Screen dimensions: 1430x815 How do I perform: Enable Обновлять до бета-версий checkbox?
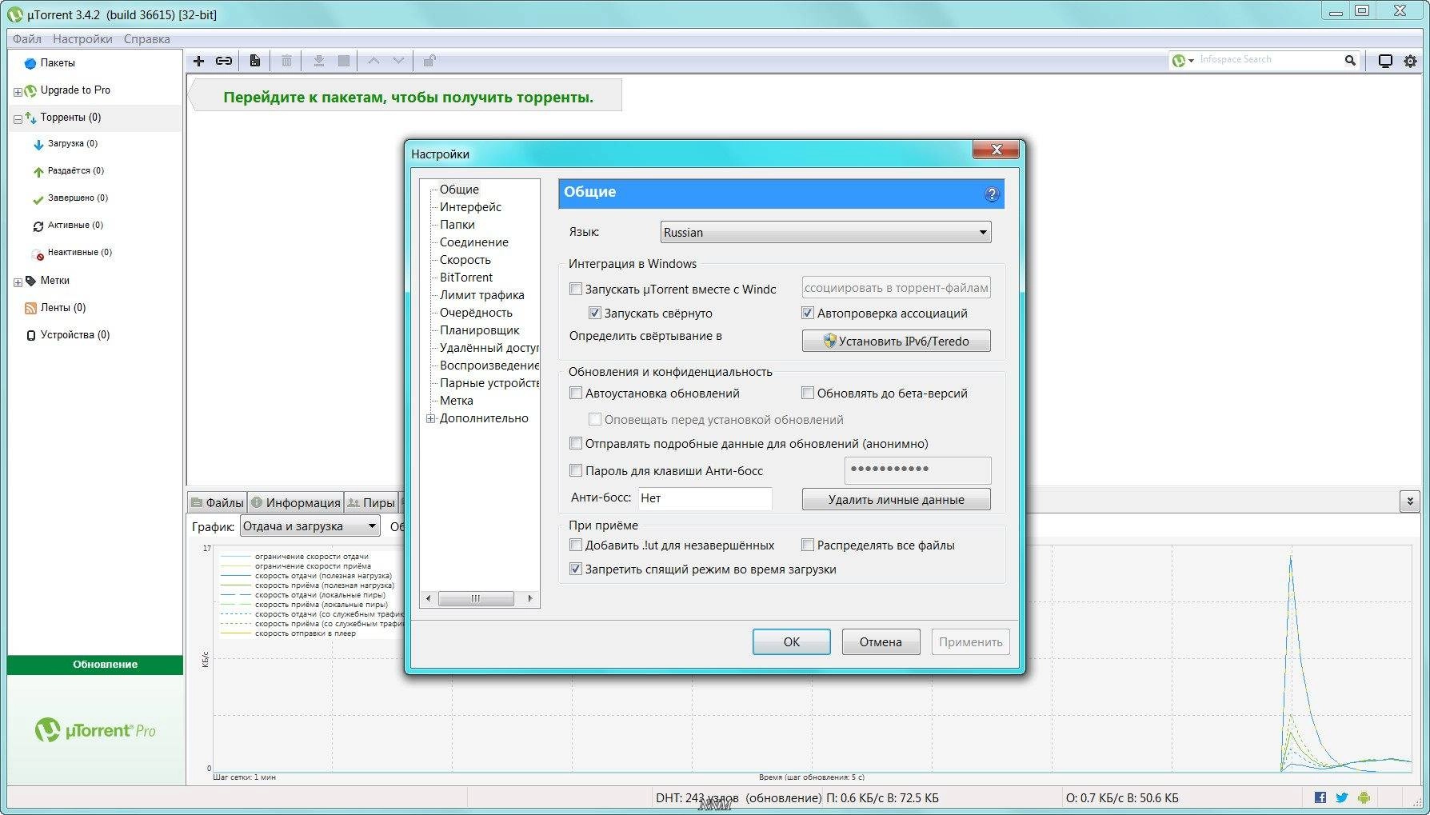pyautogui.click(x=807, y=393)
